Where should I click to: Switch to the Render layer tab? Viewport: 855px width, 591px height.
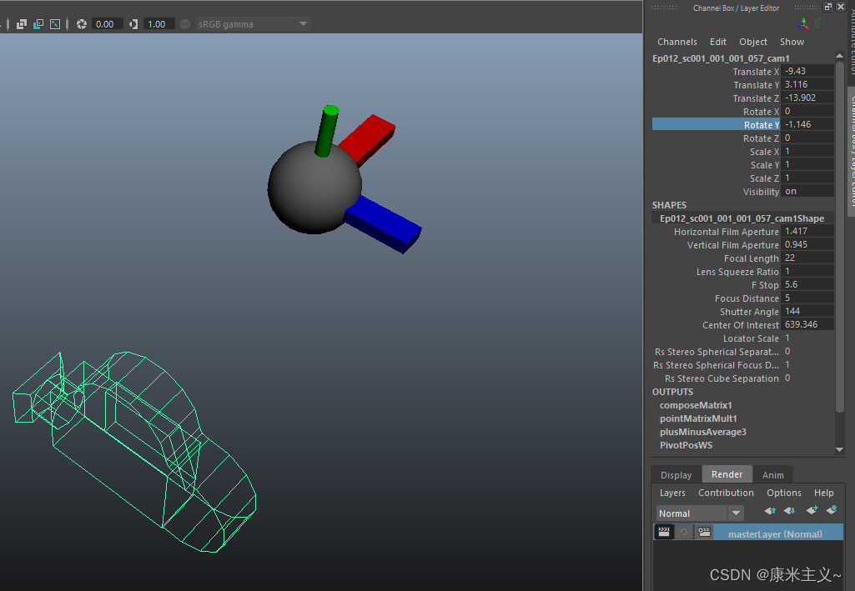pyautogui.click(x=727, y=474)
